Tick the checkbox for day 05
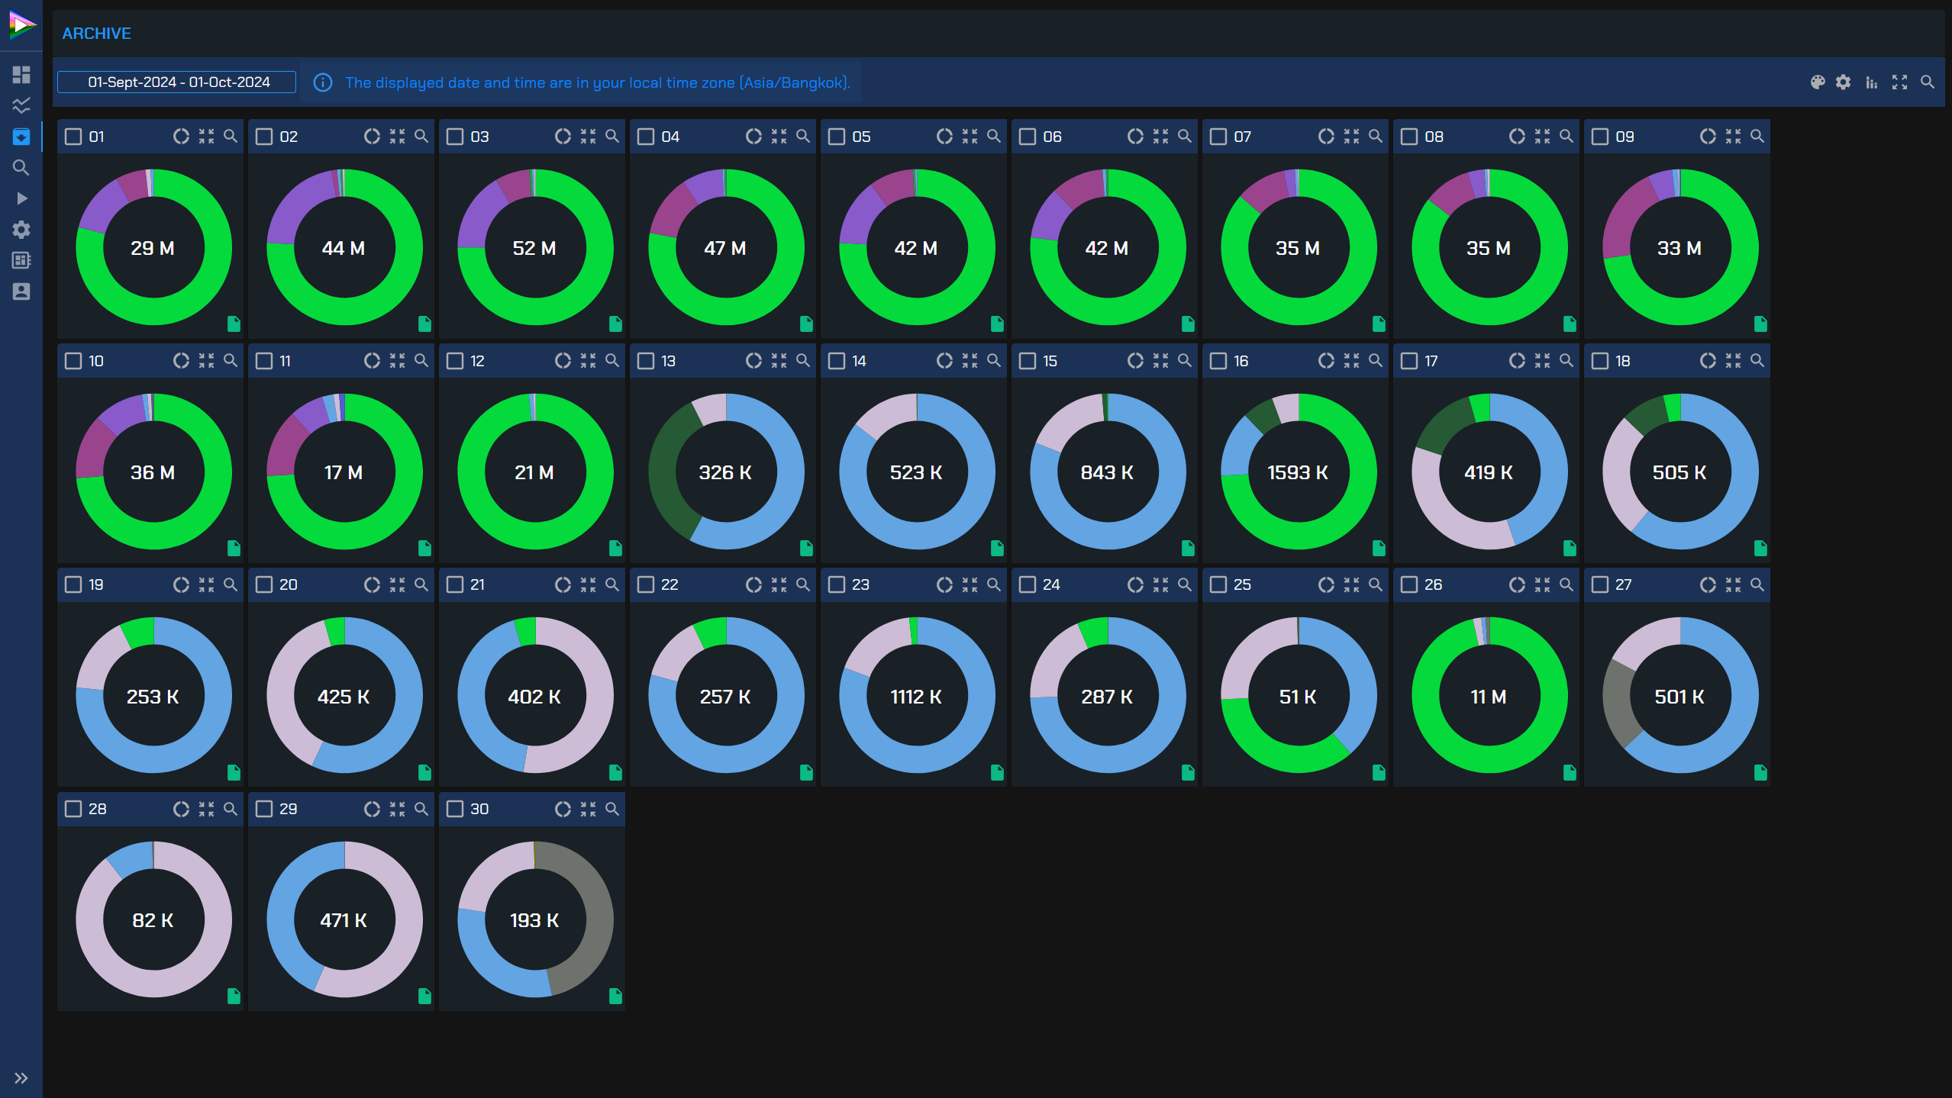The width and height of the screenshot is (1952, 1098). click(x=837, y=137)
